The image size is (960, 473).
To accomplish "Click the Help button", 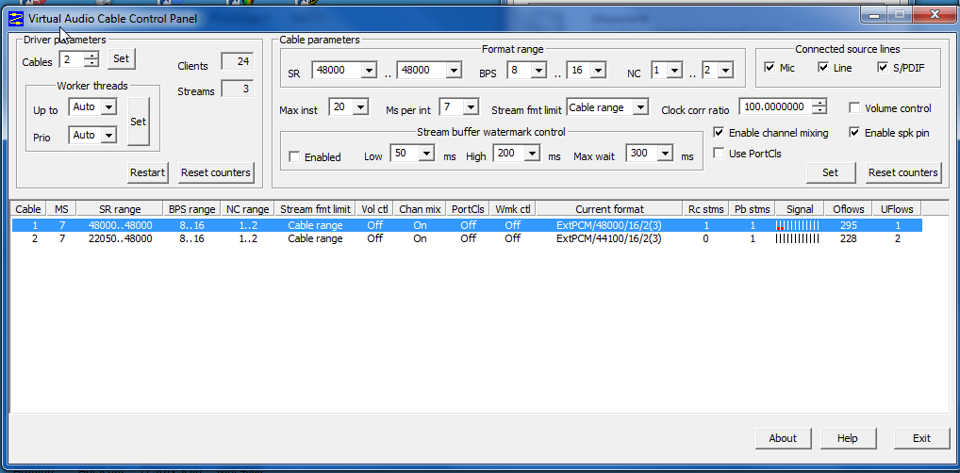I will pyautogui.click(x=848, y=438).
